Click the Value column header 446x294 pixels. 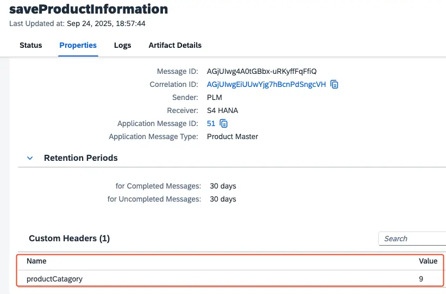[x=428, y=261]
